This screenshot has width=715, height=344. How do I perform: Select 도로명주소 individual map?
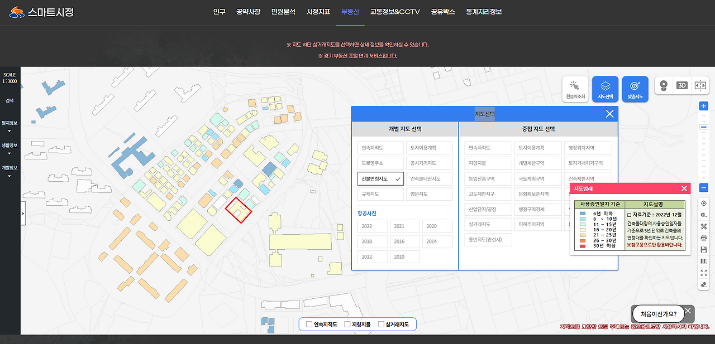pos(380,163)
